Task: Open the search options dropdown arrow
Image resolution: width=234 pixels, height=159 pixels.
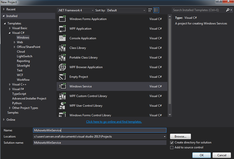Action: tap(231, 10)
